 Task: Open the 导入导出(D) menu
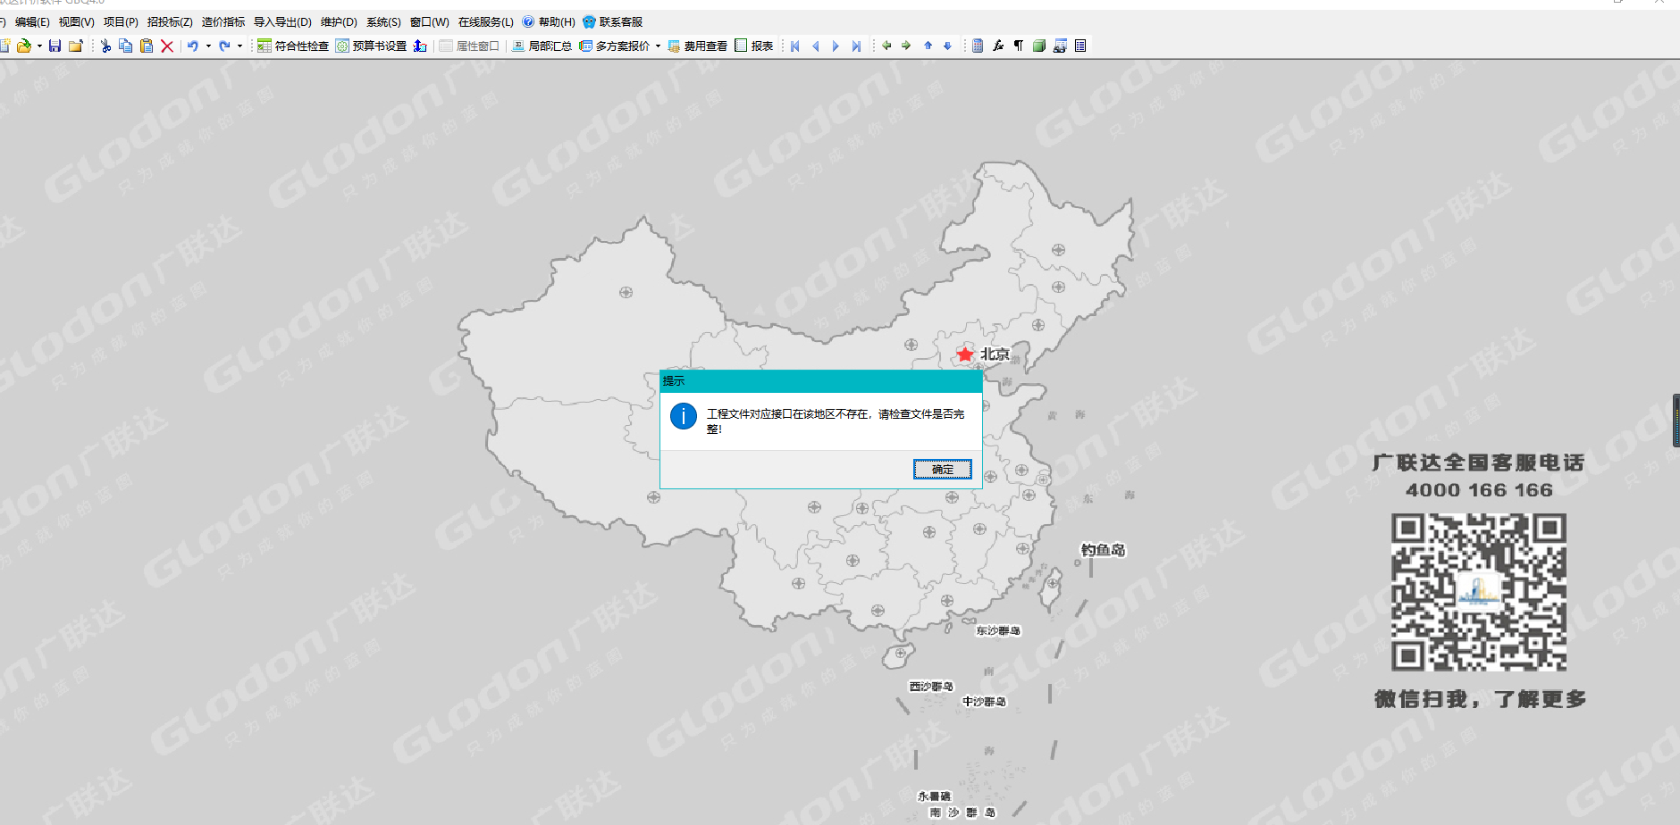(x=282, y=21)
